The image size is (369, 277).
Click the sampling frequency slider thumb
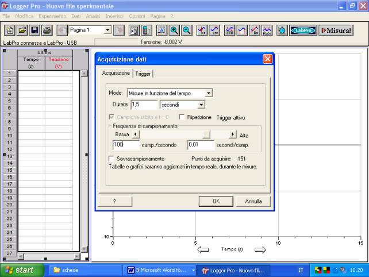coord(205,134)
